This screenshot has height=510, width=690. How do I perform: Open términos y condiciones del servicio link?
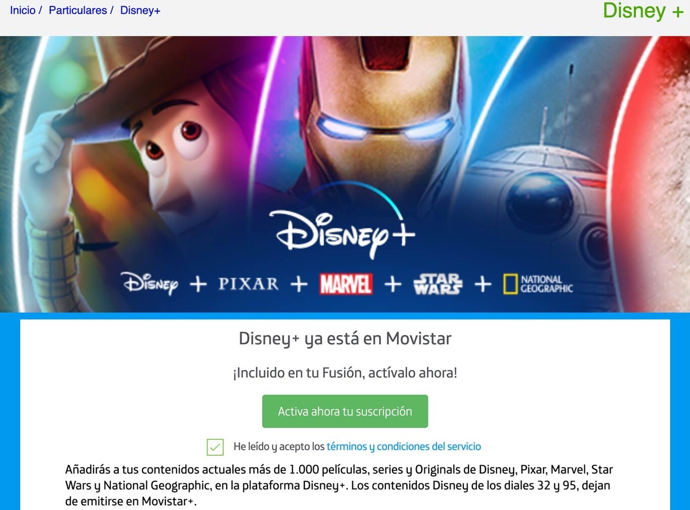tap(404, 446)
